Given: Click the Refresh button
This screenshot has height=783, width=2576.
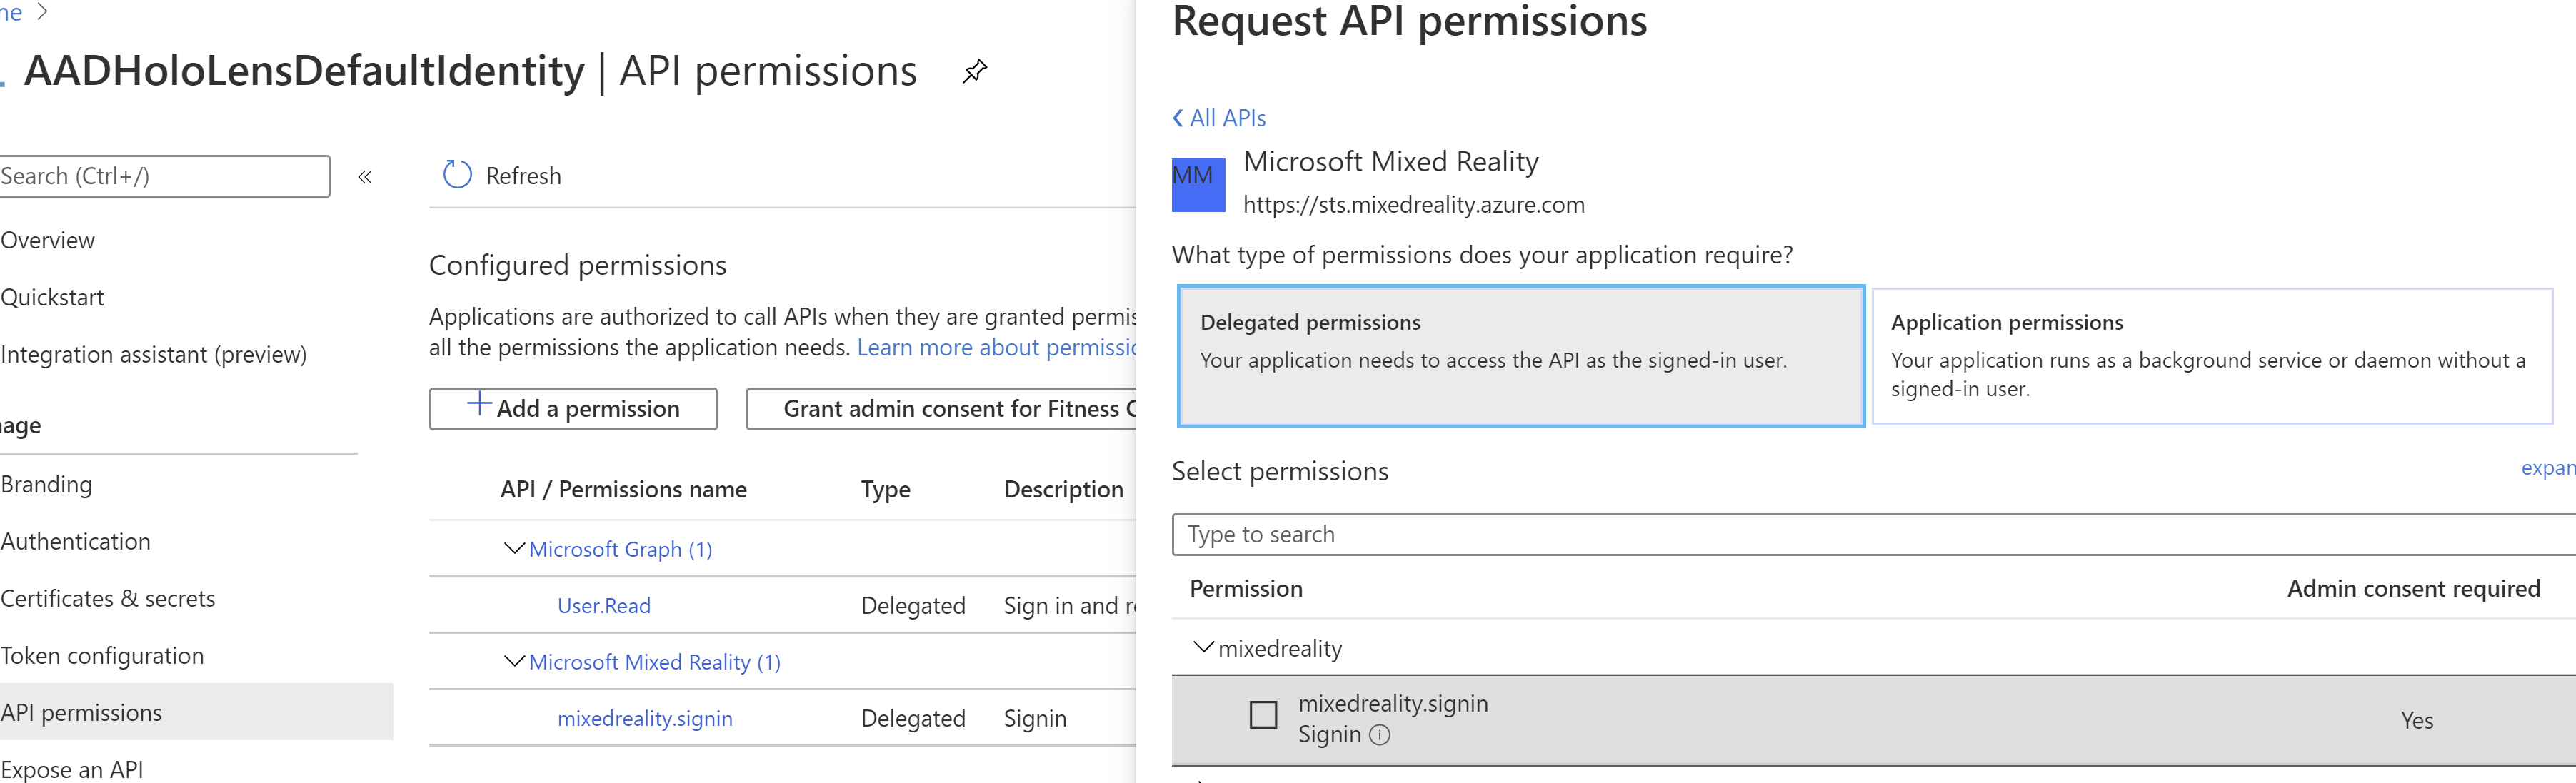Looking at the screenshot, I should (501, 176).
